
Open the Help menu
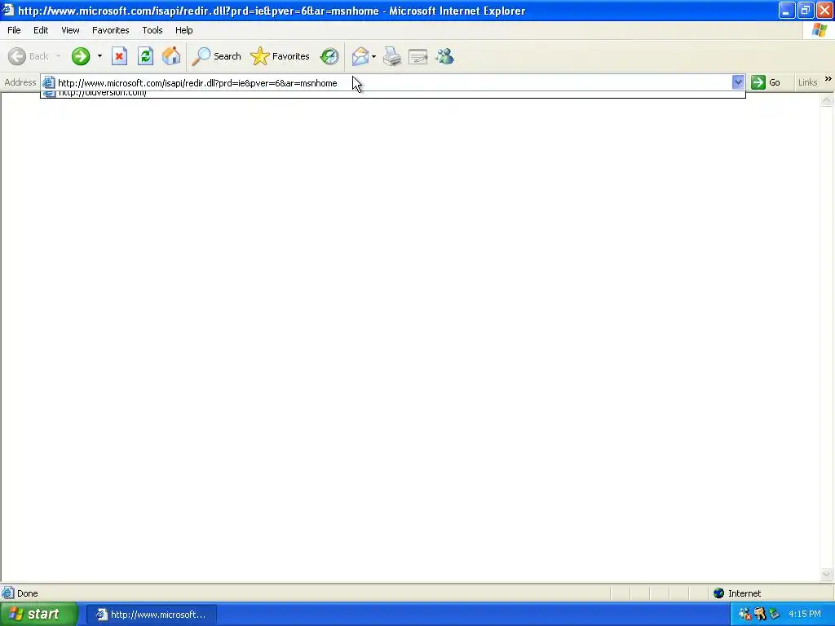pyautogui.click(x=183, y=30)
